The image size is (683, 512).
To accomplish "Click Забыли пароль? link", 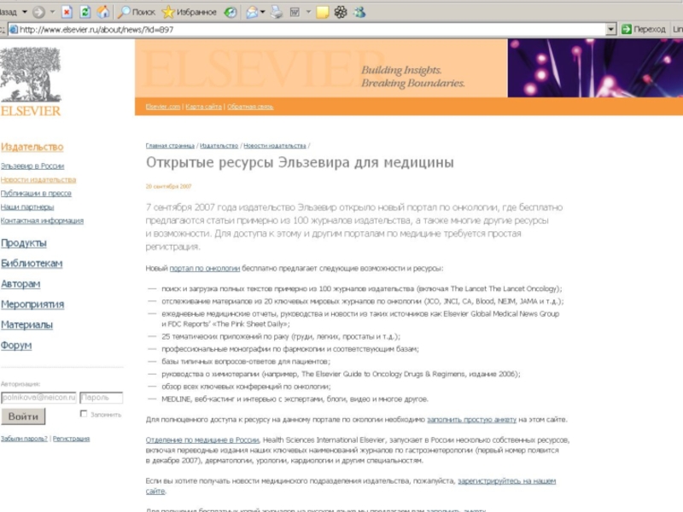I will [x=24, y=439].
